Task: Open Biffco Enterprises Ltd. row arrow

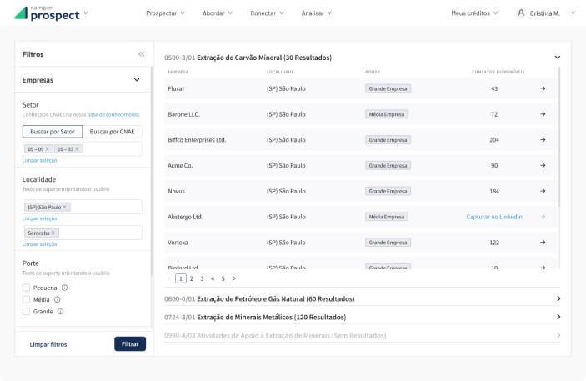Action: [543, 140]
